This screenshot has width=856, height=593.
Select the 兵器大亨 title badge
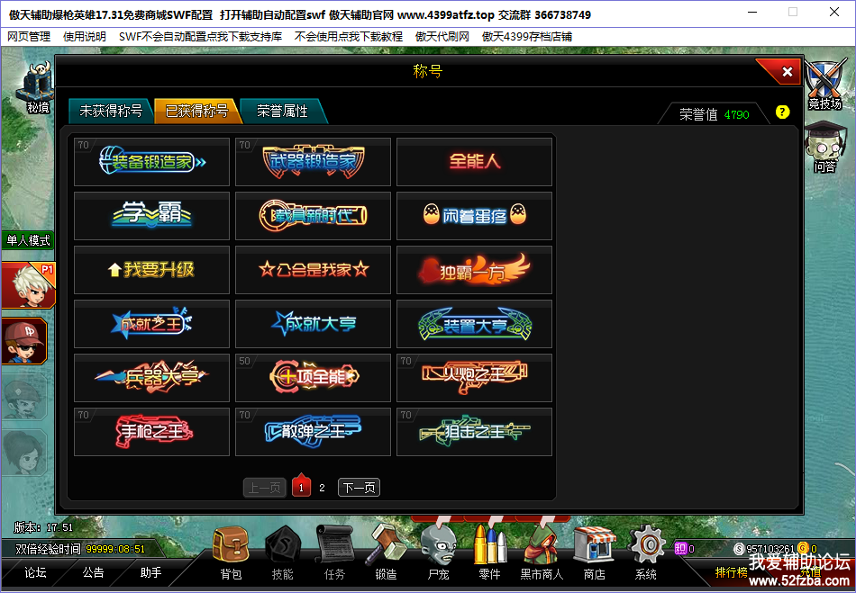[x=151, y=378]
